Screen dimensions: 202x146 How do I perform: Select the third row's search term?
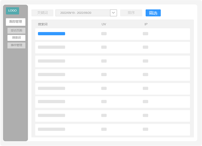click(52, 61)
